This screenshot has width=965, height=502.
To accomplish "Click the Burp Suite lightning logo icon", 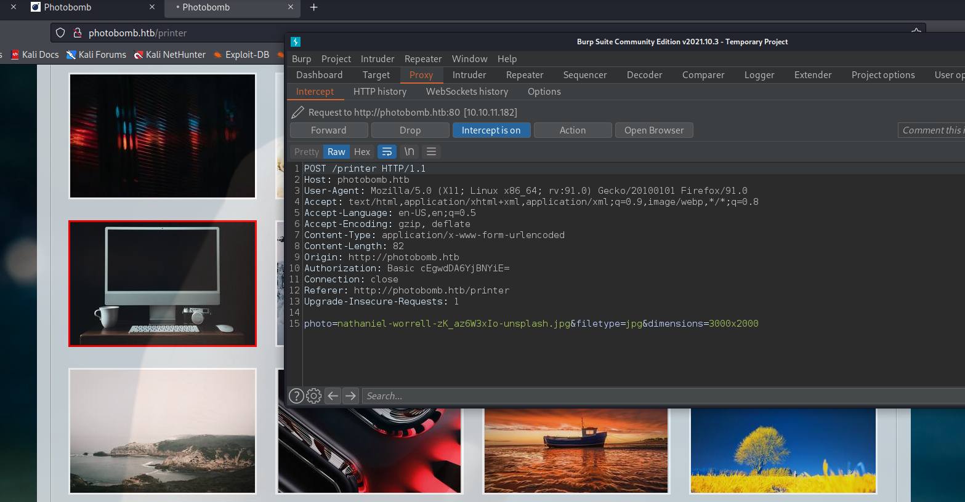I will [x=296, y=42].
